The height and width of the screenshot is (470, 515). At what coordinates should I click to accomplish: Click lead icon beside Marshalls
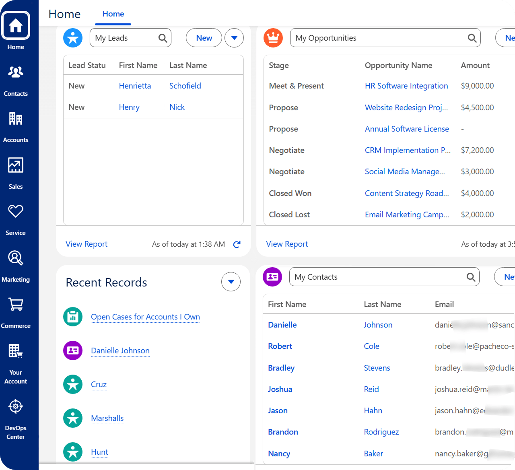pos(73,418)
